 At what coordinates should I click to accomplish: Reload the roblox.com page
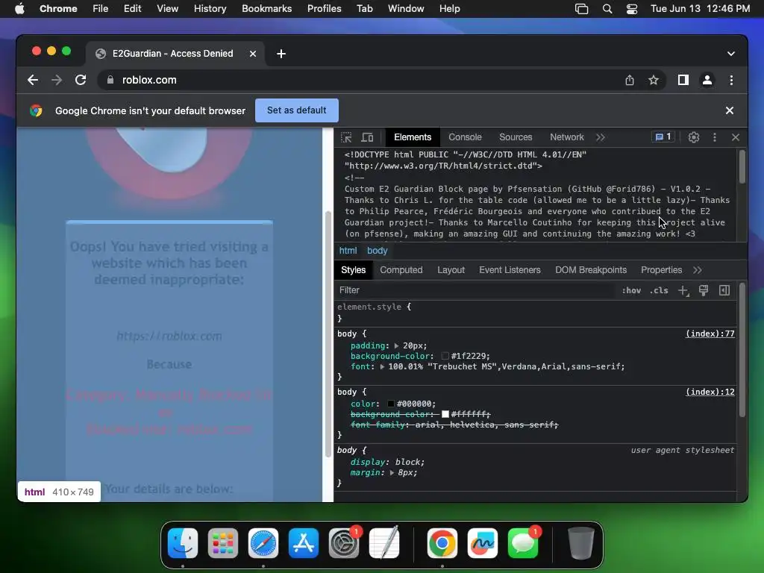[81, 80]
